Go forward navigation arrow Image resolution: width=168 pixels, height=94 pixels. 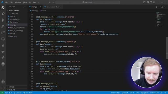click(53, 2)
